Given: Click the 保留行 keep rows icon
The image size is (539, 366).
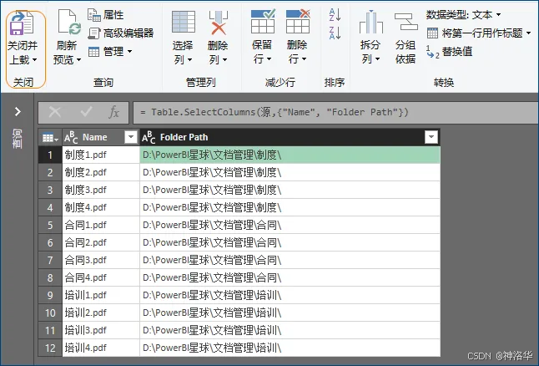Looking at the screenshot, I should (263, 22).
